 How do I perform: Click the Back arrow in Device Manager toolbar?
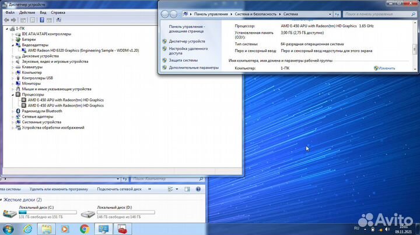[6, 19]
